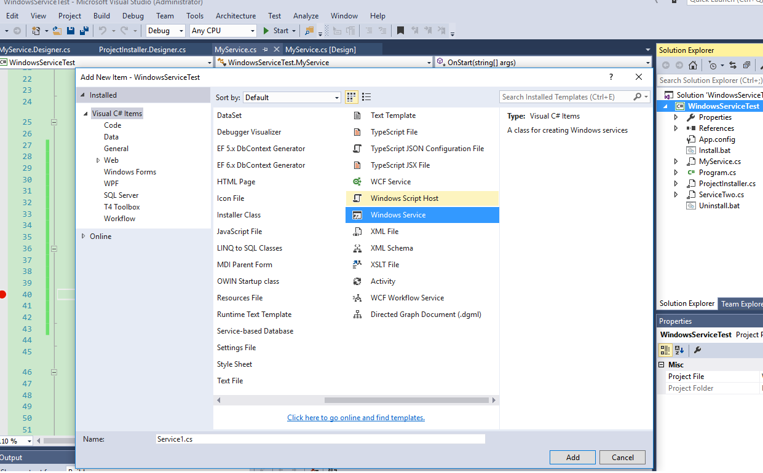This screenshot has height=473, width=763.
Task: Select the TypeScript JSX File icon
Action: pos(357,165)
